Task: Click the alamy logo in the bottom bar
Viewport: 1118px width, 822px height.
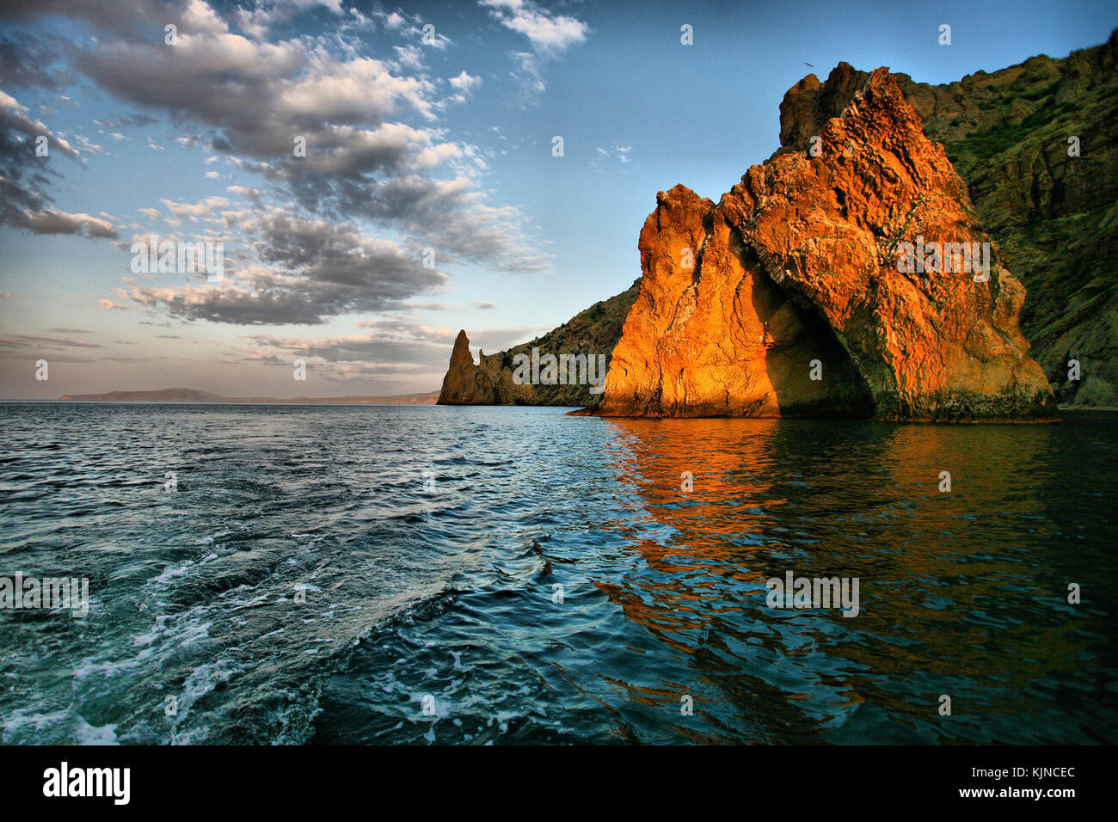Action: 87,783
